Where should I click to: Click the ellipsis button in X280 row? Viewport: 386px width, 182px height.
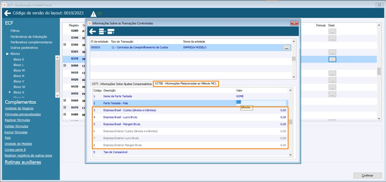332,31
